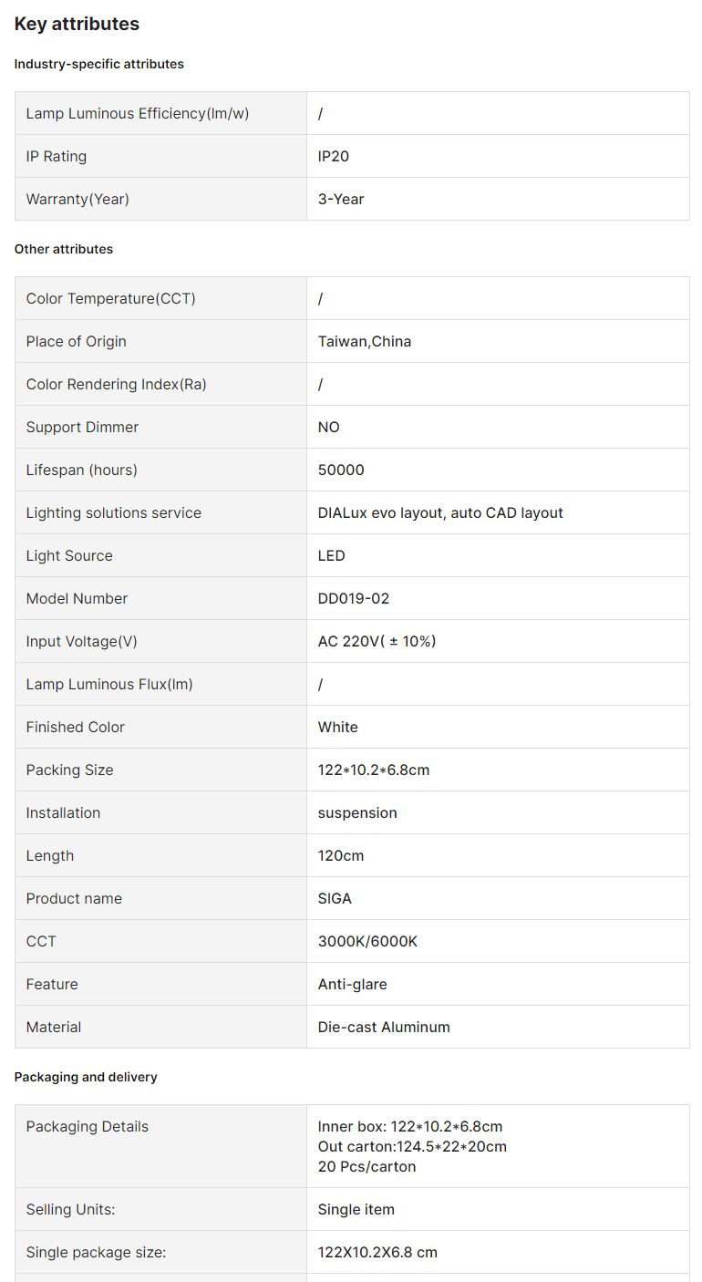Viewport: 702px width, 1282px height.
Task: Click the SIGA product name value
Action: (335, 898)
